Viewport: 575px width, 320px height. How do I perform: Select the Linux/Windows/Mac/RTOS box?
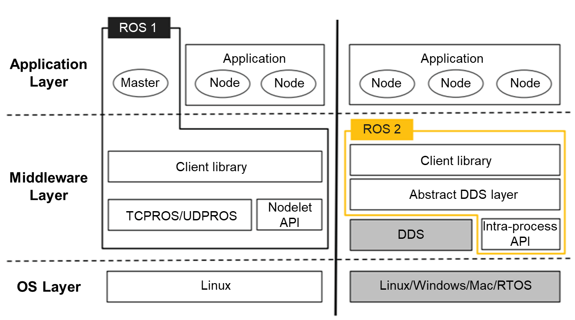click(x=455, y=286)
